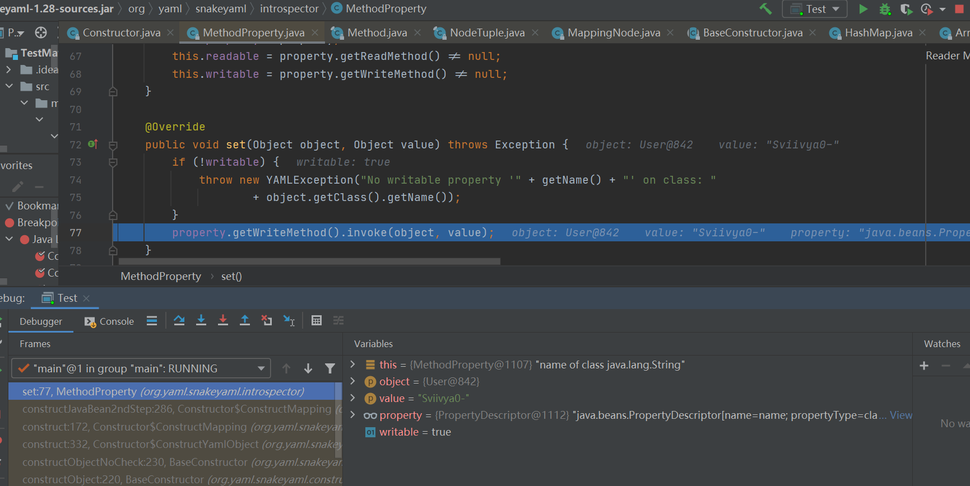Click the View link for property value
The height and width of the screenshot is (486, 970).
click(x=901, y=415)
